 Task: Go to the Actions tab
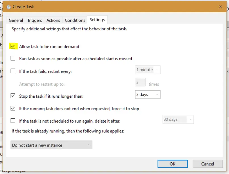[53, 20]
